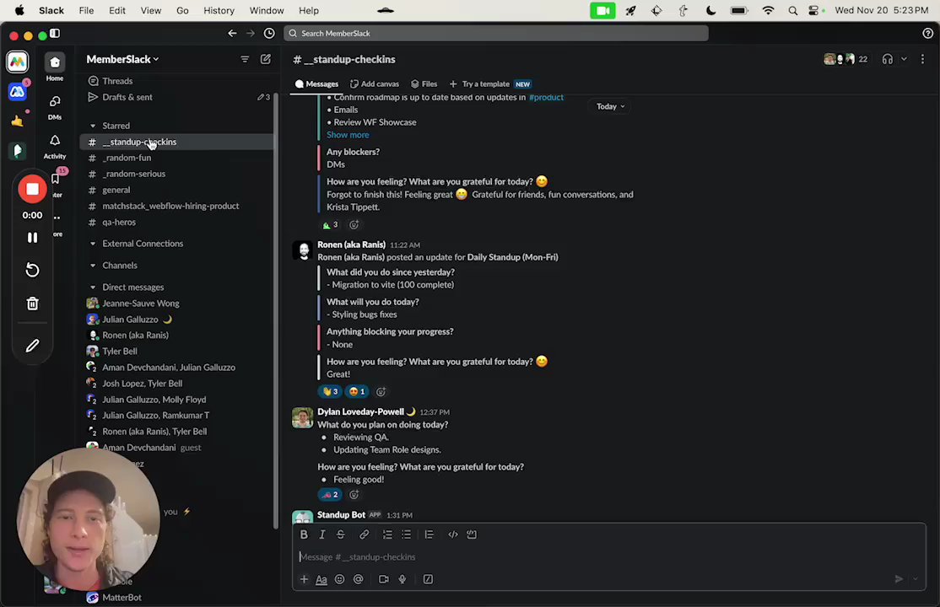Open the DMs section icon

pos(55,102)
